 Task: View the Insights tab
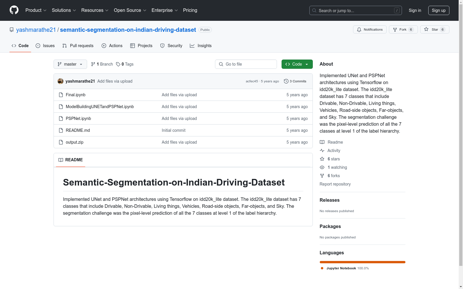[x=201, y=46]
